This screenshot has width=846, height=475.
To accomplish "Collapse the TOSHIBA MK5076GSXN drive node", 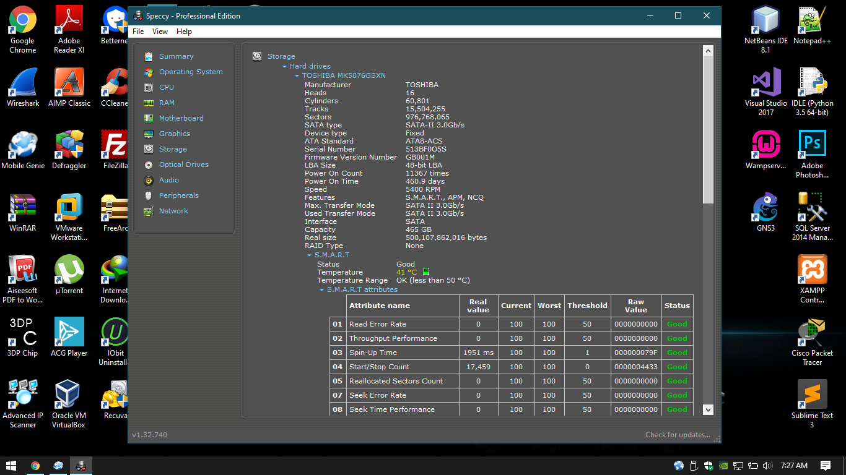I will tap(297, 75).
